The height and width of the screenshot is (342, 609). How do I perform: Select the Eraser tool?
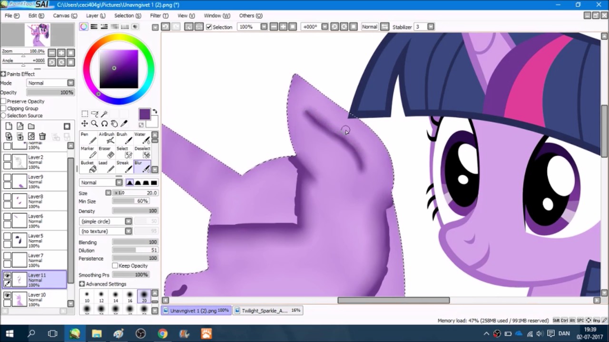(107, 152)
